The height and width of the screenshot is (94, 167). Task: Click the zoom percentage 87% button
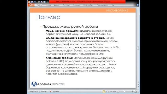click(115, 92)
